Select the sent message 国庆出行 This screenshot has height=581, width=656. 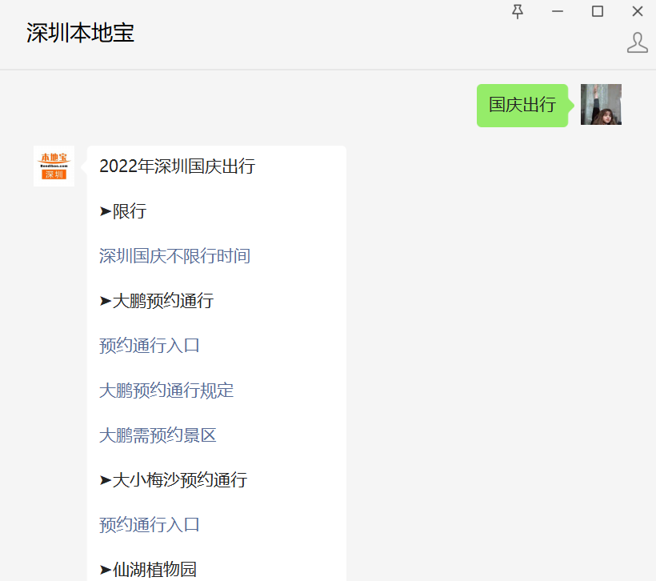click(522, 105)
